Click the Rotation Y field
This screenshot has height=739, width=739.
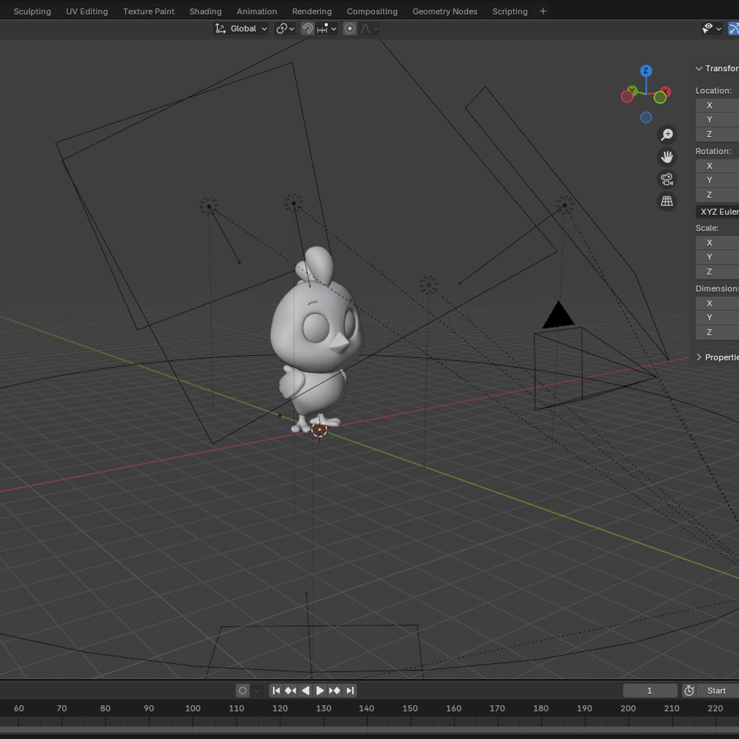(717, 180)
